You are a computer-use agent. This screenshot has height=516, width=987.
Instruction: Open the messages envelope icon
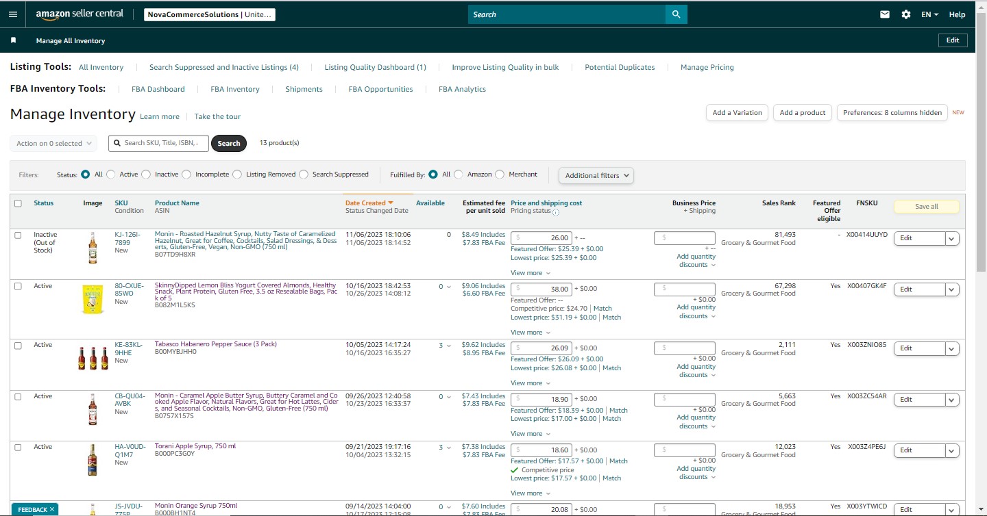(x=885, y=14)
